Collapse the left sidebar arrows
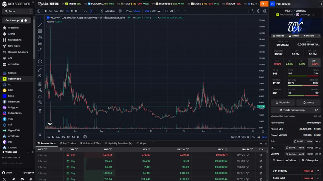Image resolution: width=323 pixels, height=181 pixels. (x=33, y=3)
